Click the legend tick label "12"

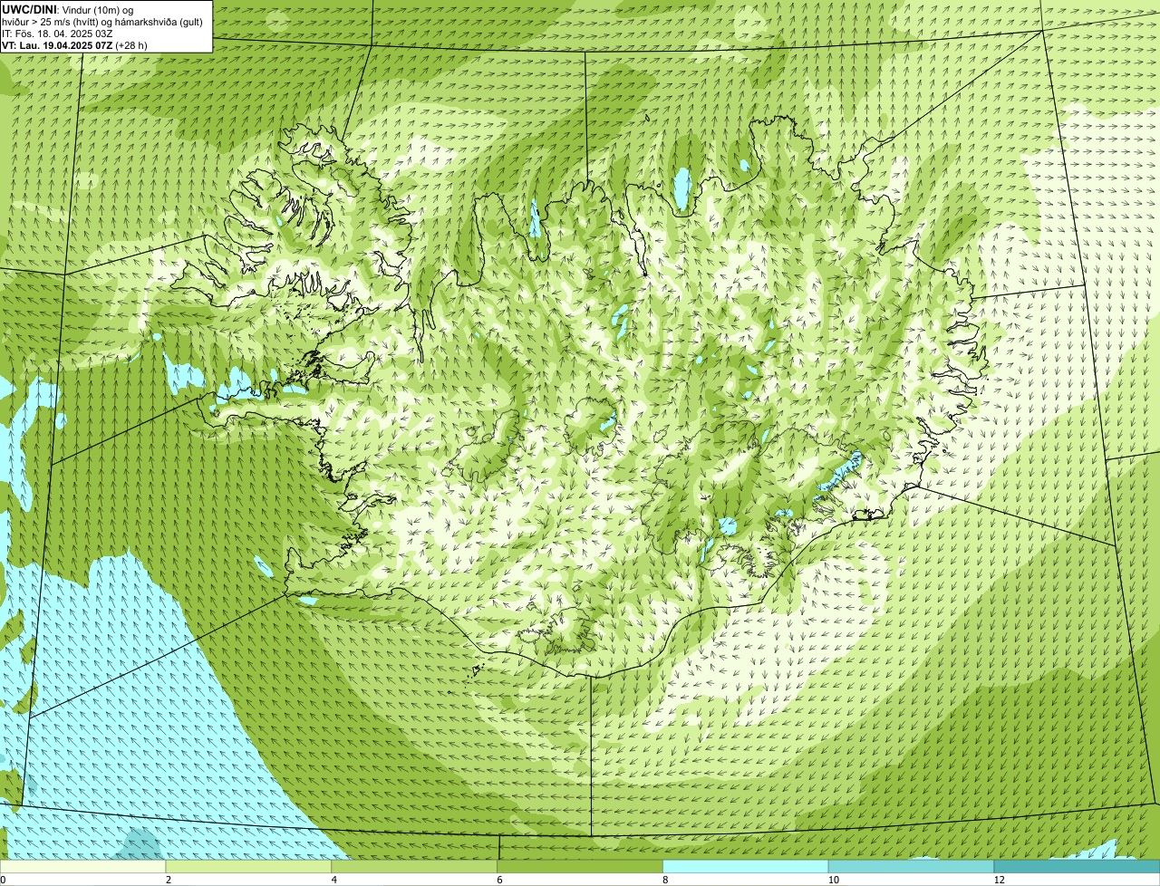pyautogui.click(x=999, y=880)
